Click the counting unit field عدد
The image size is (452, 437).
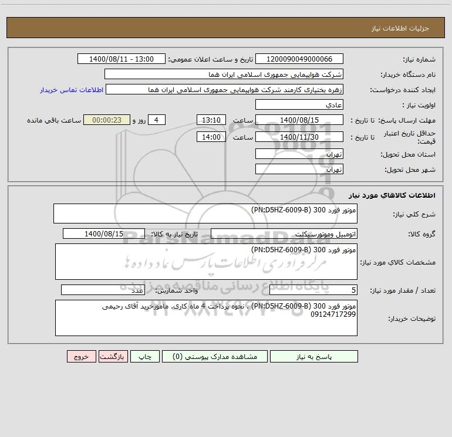[x=103, y=290]
